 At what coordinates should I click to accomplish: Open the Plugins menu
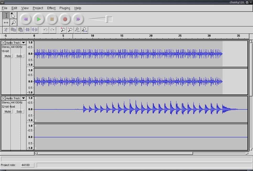coord(65,8)
